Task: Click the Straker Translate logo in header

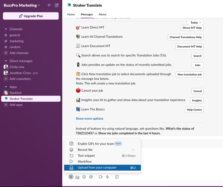Action: click(x=69, y=5)
